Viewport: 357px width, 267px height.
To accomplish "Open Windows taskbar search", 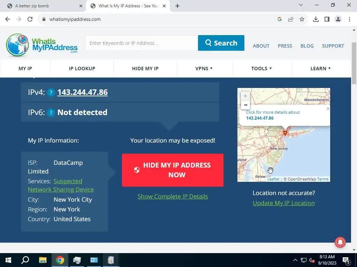I will point(25,260).
